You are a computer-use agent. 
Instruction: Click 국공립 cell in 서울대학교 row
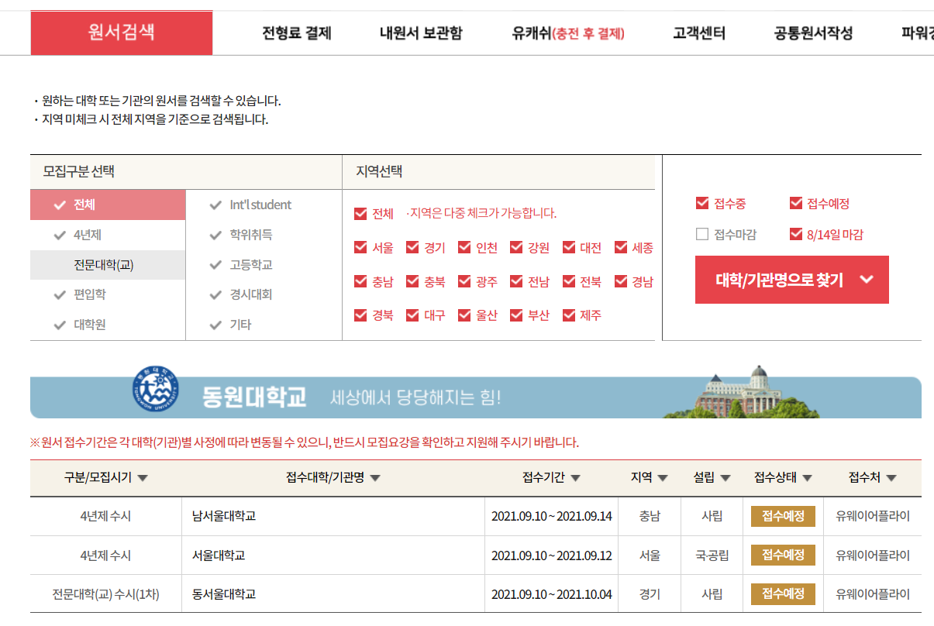coord(712,555)
